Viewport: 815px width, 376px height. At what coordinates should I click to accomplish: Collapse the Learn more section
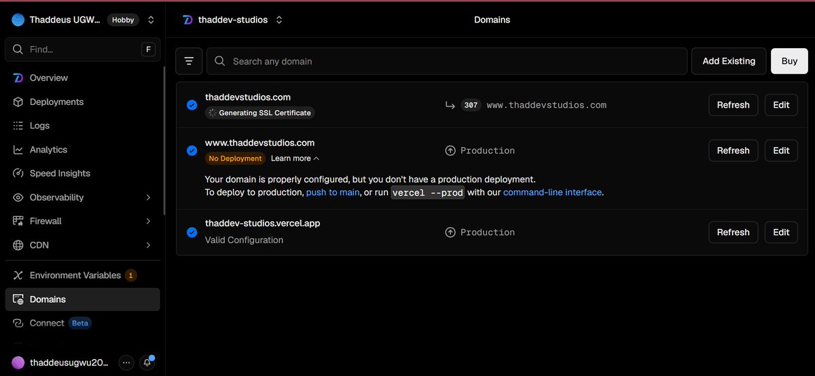pyautogui.click(x=295, y=159)
